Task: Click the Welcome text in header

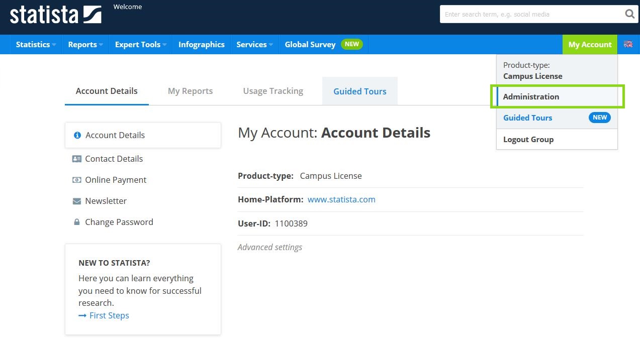Action: (128, 7)
